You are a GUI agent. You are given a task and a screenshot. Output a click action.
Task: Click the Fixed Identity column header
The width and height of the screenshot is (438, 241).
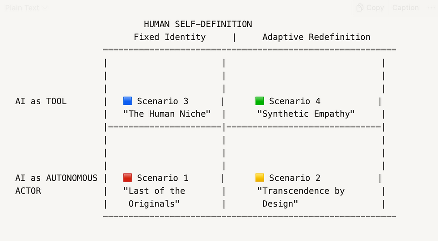click(x=169, y=37)
